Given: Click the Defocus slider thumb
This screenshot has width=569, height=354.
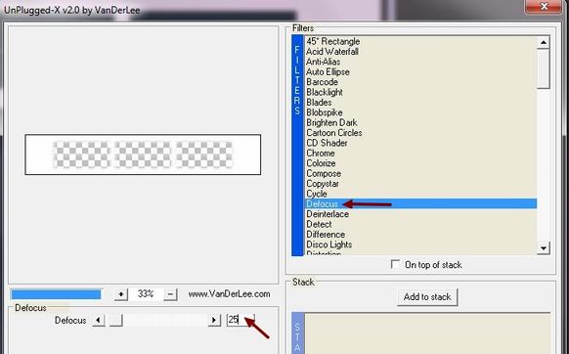Looking at the screenshot, I should pyautogui.click(x=116, y=320).
